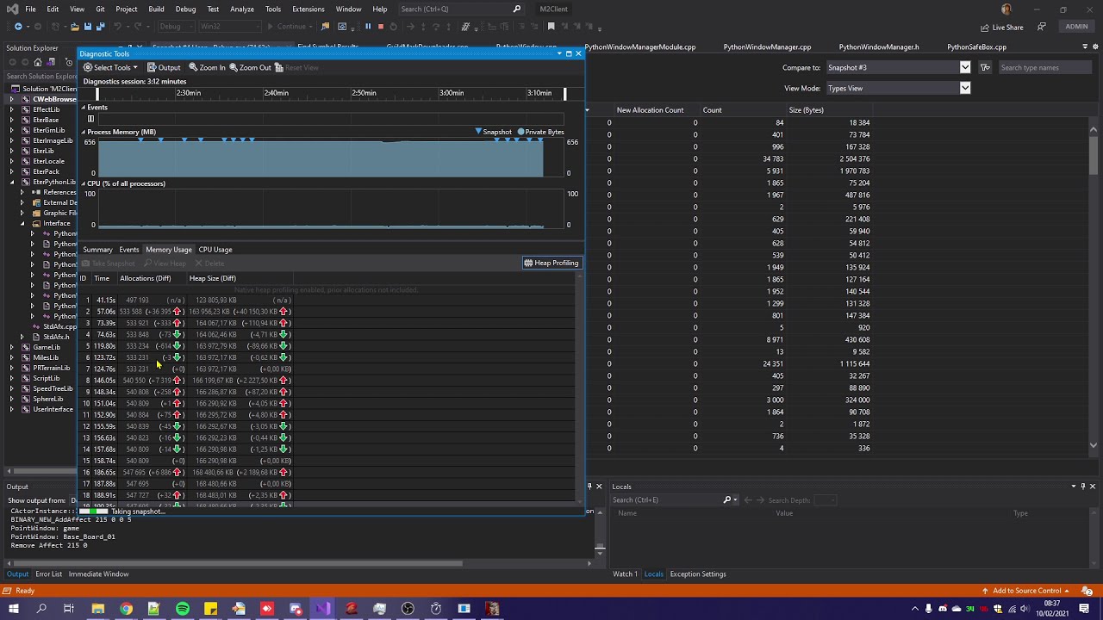The height and width of the screenshot is (620, 1103).
Task: Click Zoom Out on diagnostics timeline
Action: (x=250, y=67)
